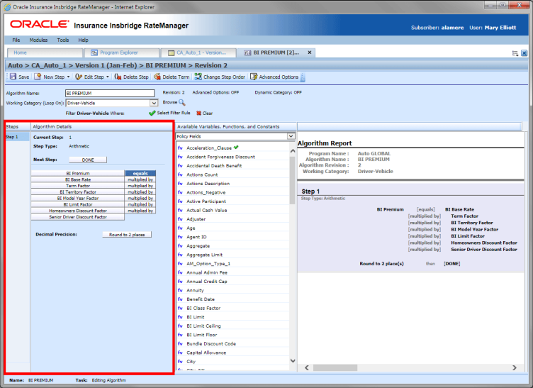Select the Annuity variable

pos(195,290)
